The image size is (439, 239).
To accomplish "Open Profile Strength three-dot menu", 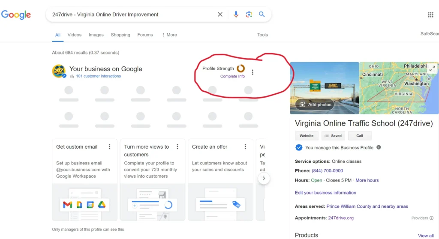I will pos(253,72).
